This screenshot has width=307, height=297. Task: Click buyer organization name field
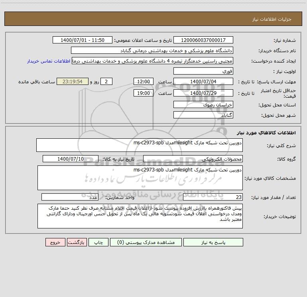152,50
